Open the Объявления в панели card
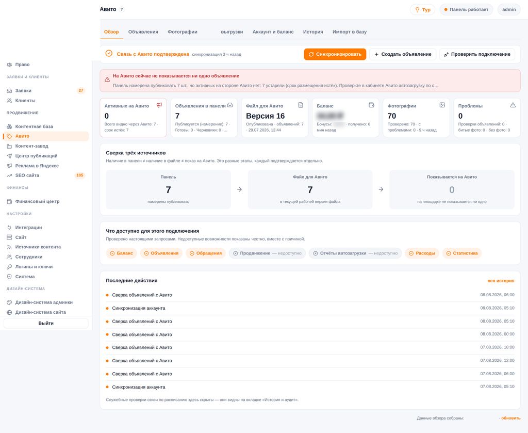The width and height of the screenshot is (528, 433). pos(204,118)
